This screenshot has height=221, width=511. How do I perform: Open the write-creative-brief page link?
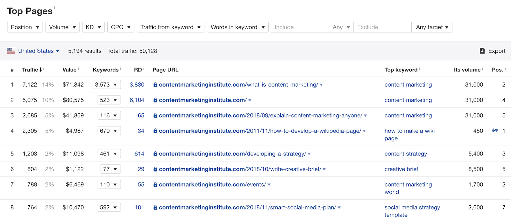point(240,169)
